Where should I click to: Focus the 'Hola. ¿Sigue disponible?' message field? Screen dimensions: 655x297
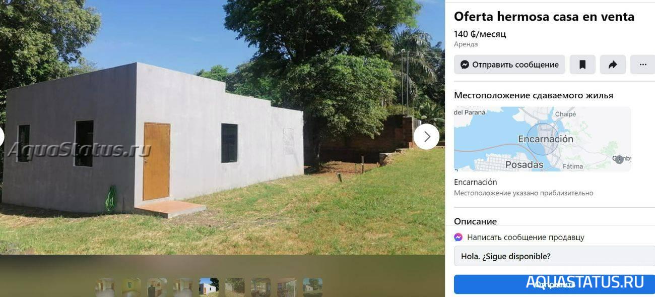click(554, 256)
